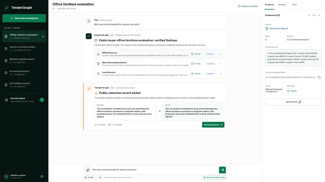Click the document icon beside UK facilities award

pyautogui.click(x=6, y=85)
